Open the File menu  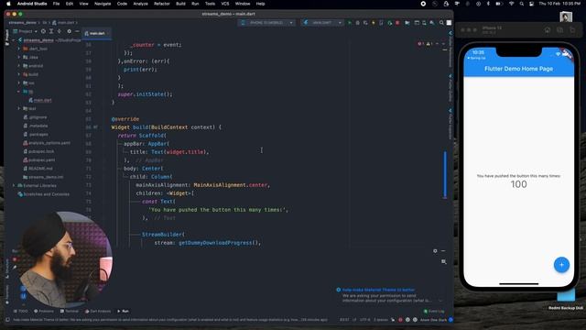tap(56, 4)
